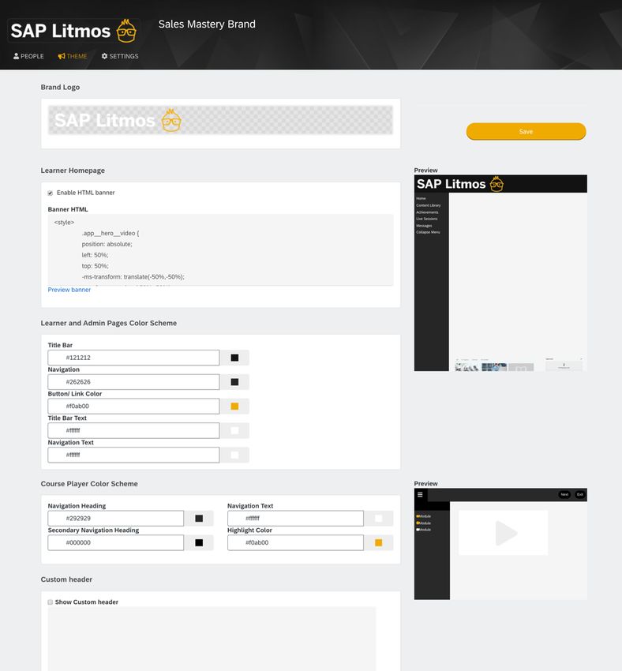This screenshot has width=622, height=671.
Task: Click Exit in the course player preview
Action: point(579,495)
